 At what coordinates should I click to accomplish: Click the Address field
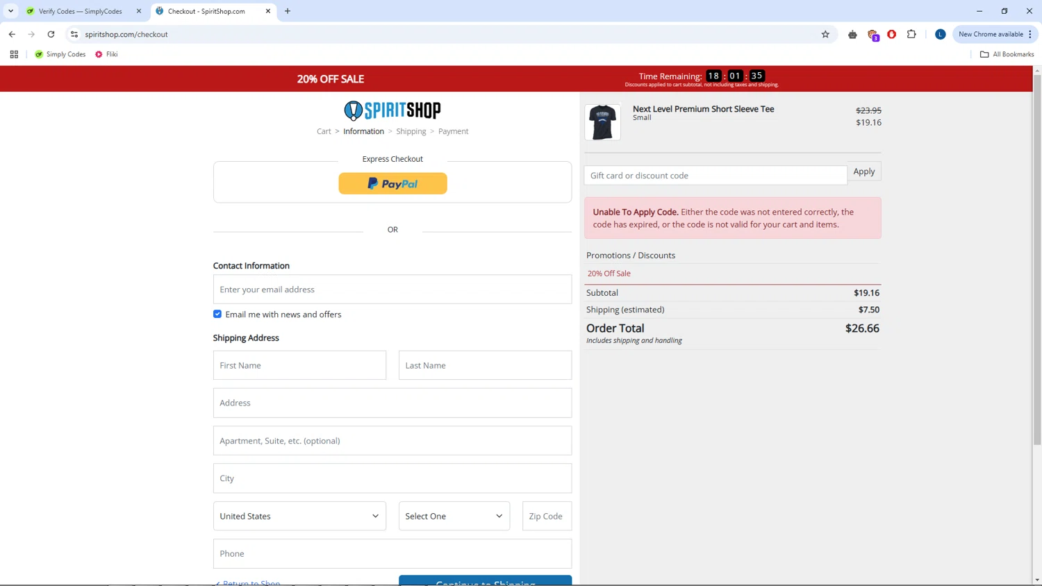[392, 403]
